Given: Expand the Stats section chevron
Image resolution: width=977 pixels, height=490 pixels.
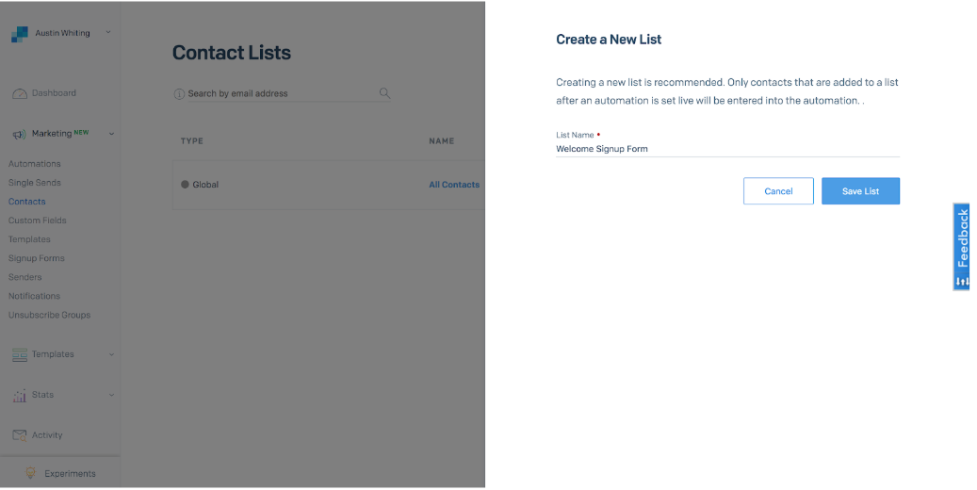Looking at the screenshot, I should [111, 396].
